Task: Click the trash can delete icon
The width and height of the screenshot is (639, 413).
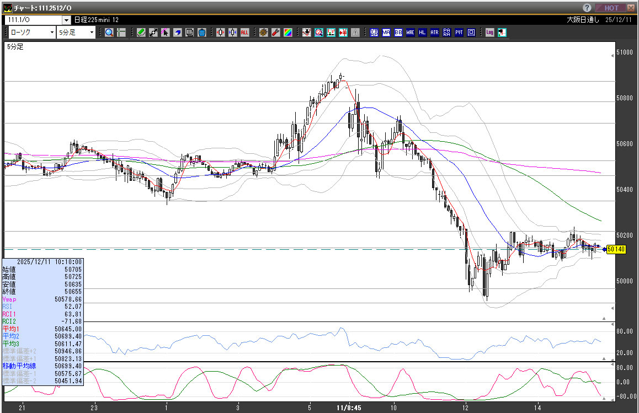Action: pos(201,33)
